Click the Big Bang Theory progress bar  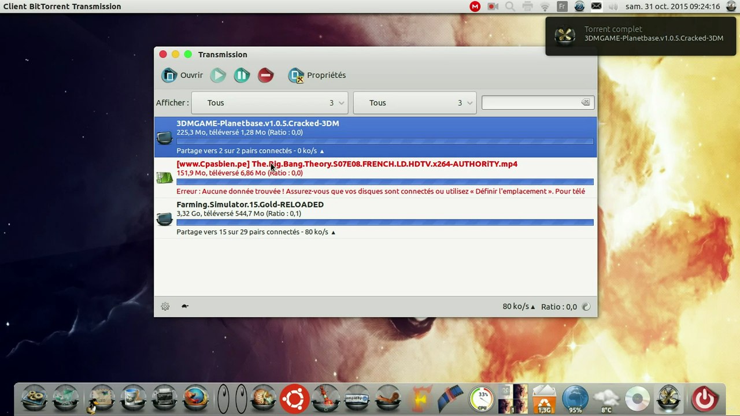(x=385, y=182)
